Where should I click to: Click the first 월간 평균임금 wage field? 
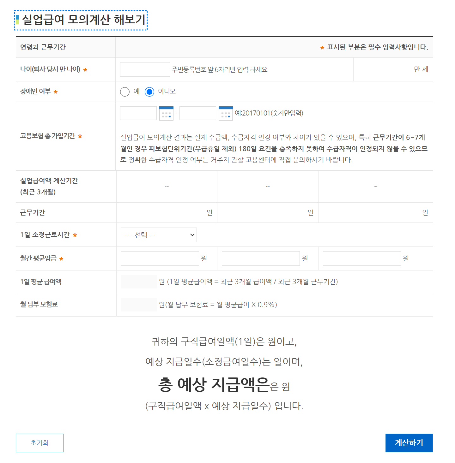160,258
